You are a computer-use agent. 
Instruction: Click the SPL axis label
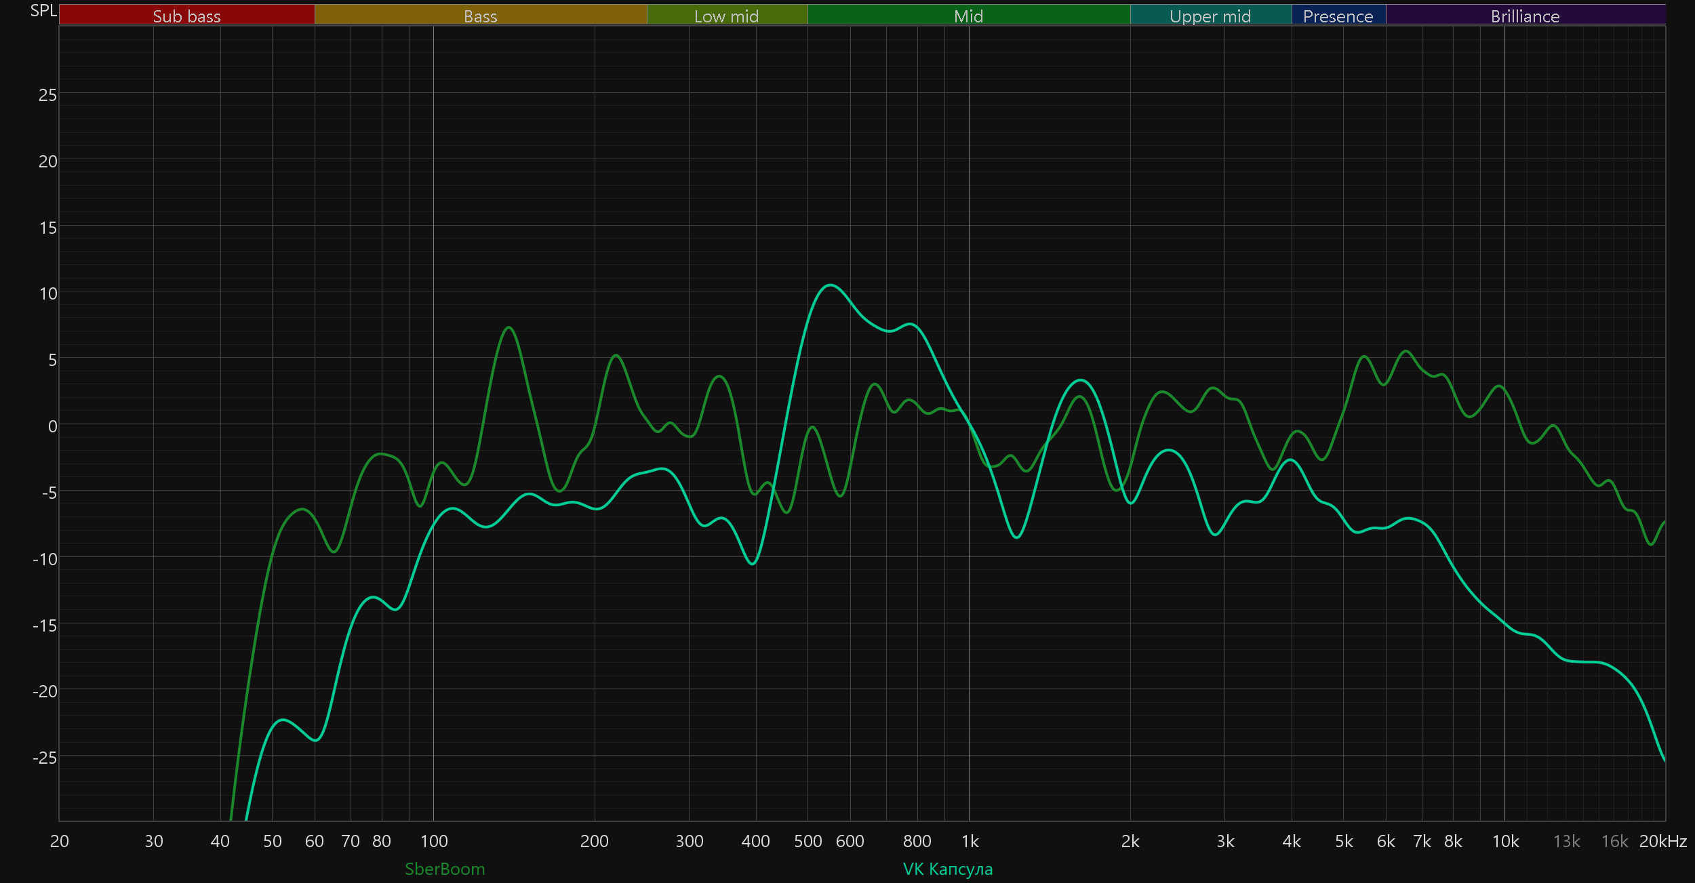(43, 11)
